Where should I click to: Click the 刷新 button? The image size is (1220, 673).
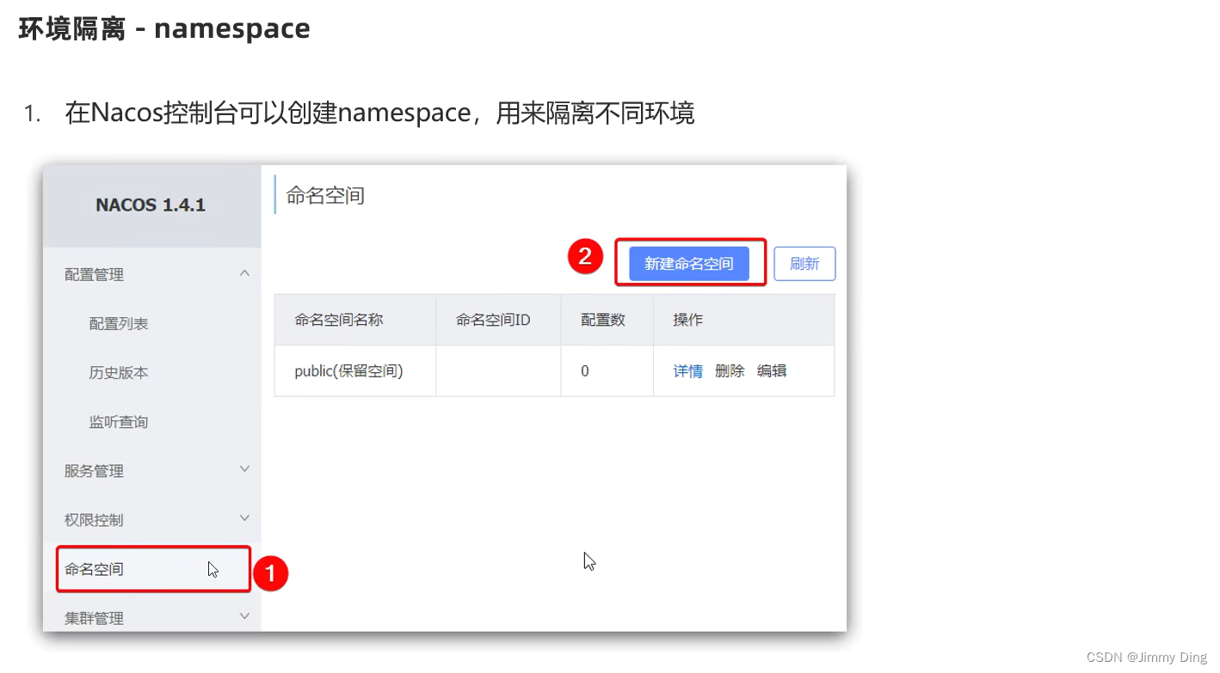[804, 264]
